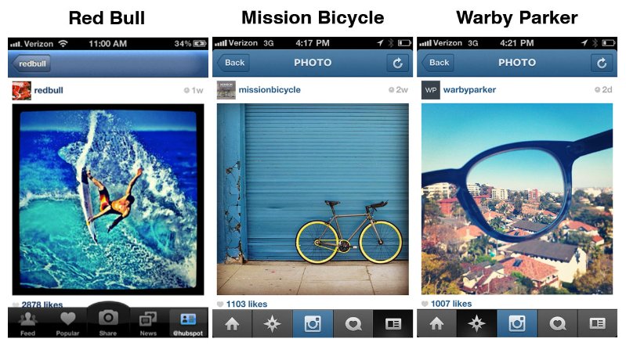Go Back in Mission Bicycle photo view

[x=233, y=63]
